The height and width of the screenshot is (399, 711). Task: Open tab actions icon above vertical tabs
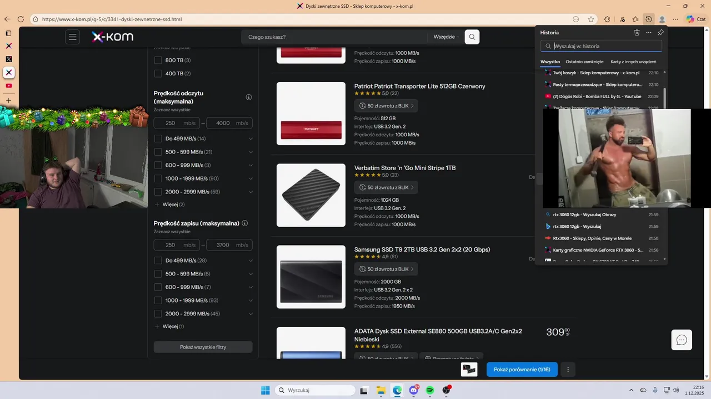click(x=8, y=33)
